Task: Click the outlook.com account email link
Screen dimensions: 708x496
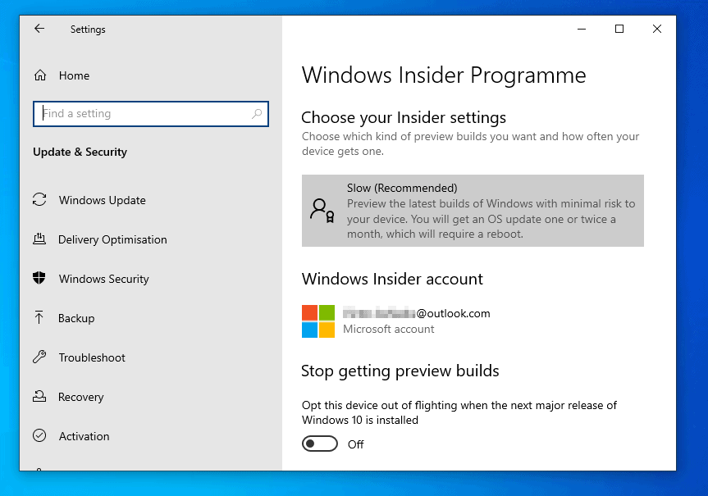Action: [413, 312]
